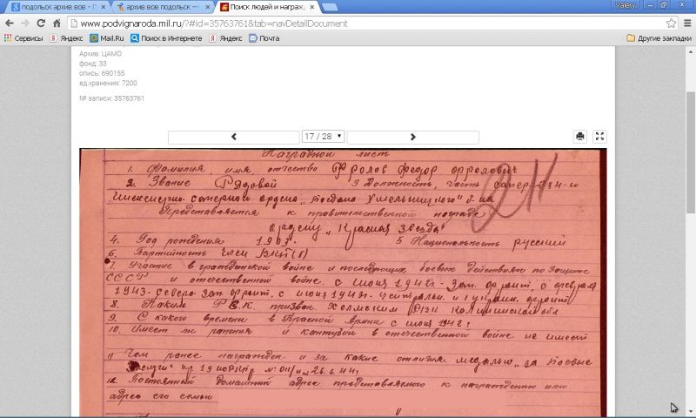Switch to the second 'архив вов подольск' tab
Image resolution: width=696 pixels, height=418 pixels.
point(155,7)
